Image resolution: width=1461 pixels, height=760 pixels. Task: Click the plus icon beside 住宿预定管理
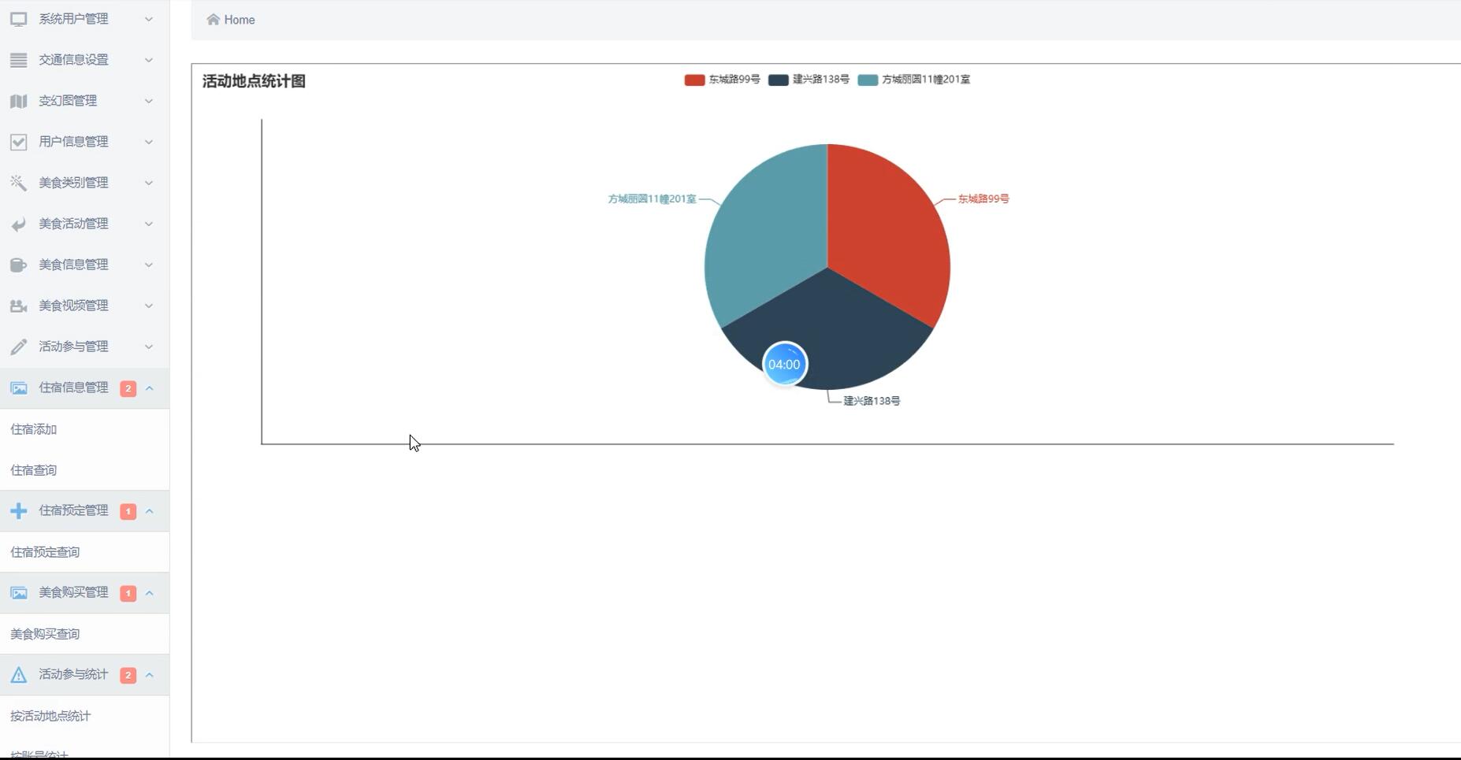[x=18, y=511]
